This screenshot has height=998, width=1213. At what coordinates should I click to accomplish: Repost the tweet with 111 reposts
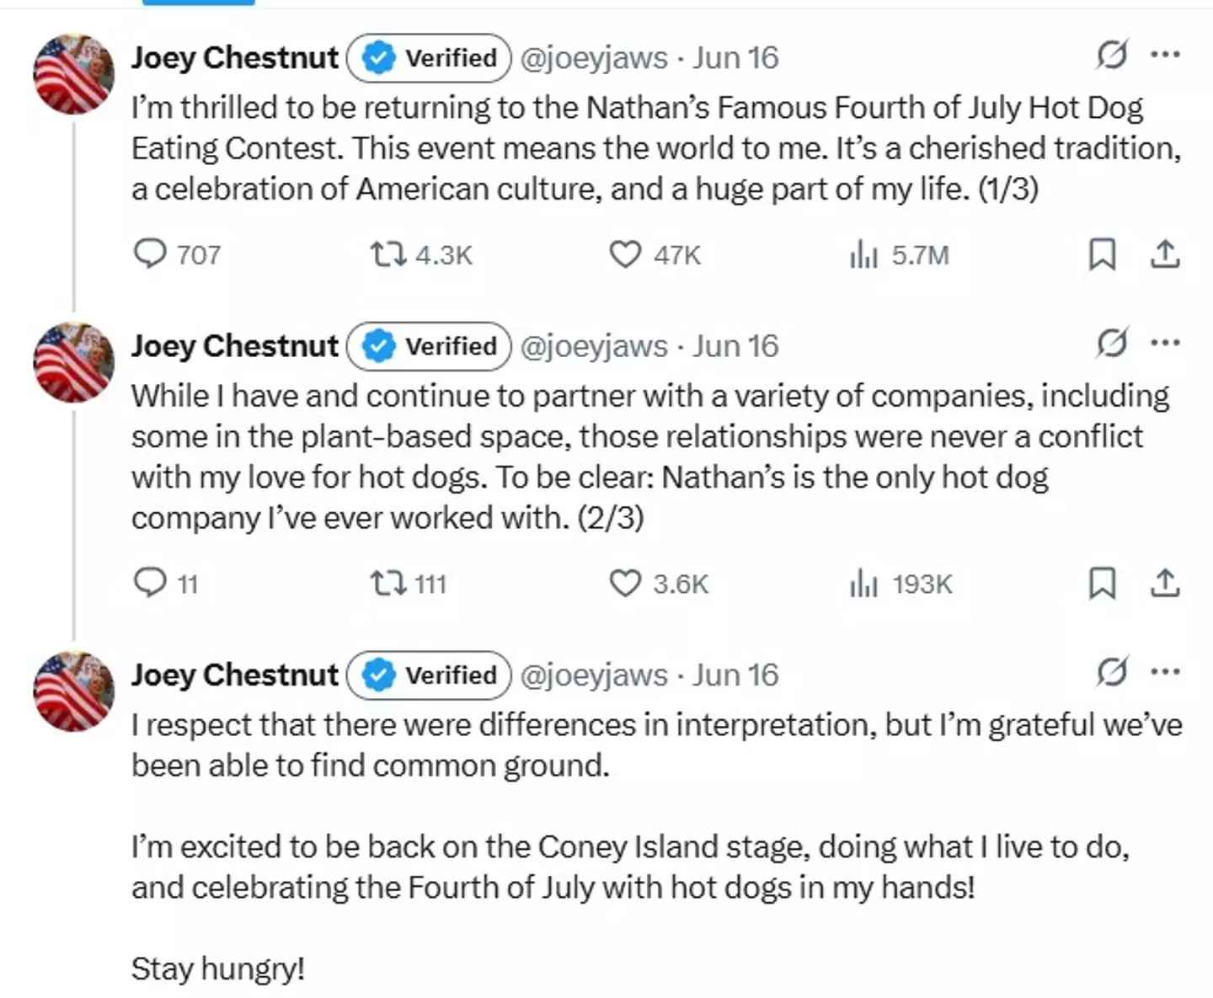tap(389, 583)
